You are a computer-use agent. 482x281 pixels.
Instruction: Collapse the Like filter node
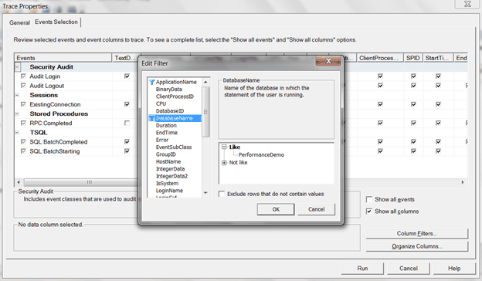point(224,147)
